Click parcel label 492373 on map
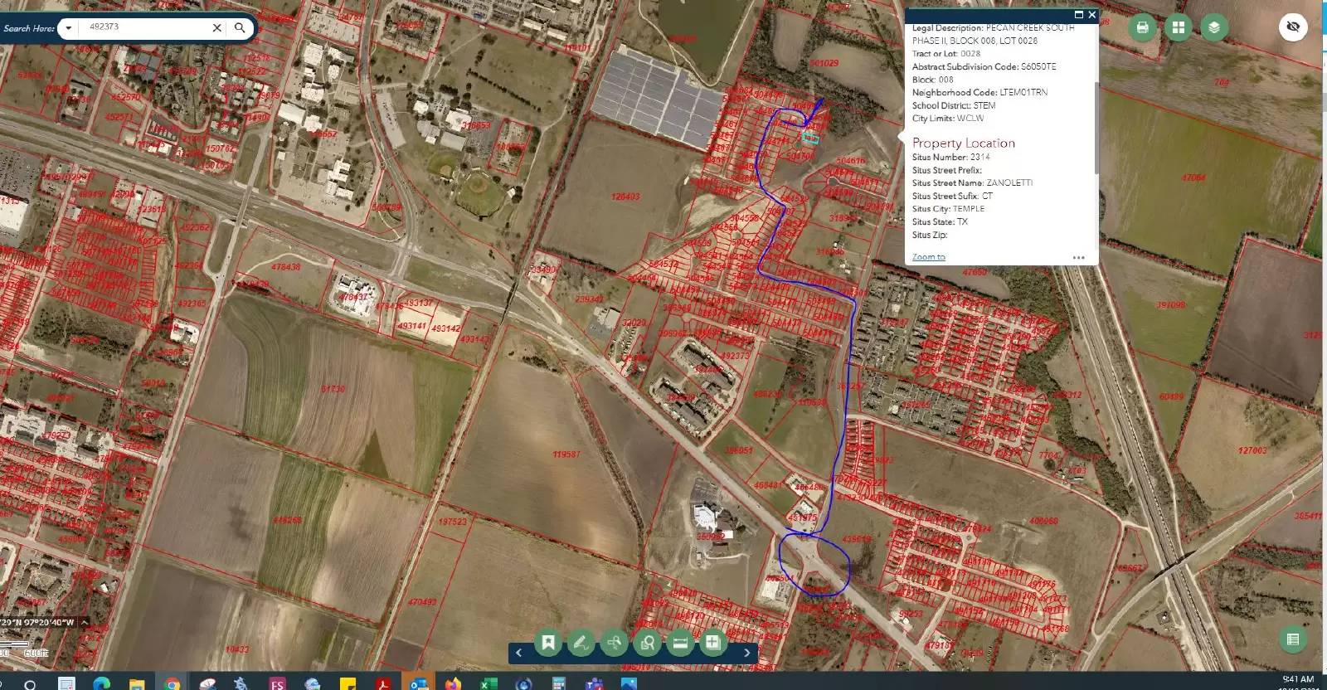The height and width of the screenshot is (690, 1327). coord(734,355)
